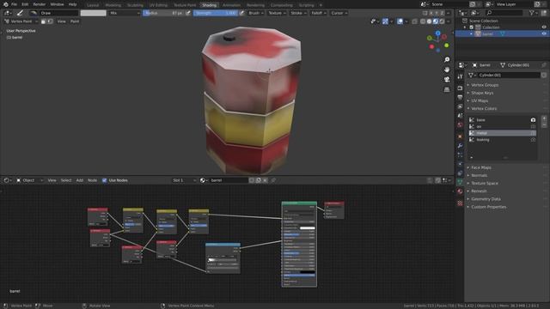Add a new vertex color layer plus button
550x309 pixels.
[x=544, y=118]
